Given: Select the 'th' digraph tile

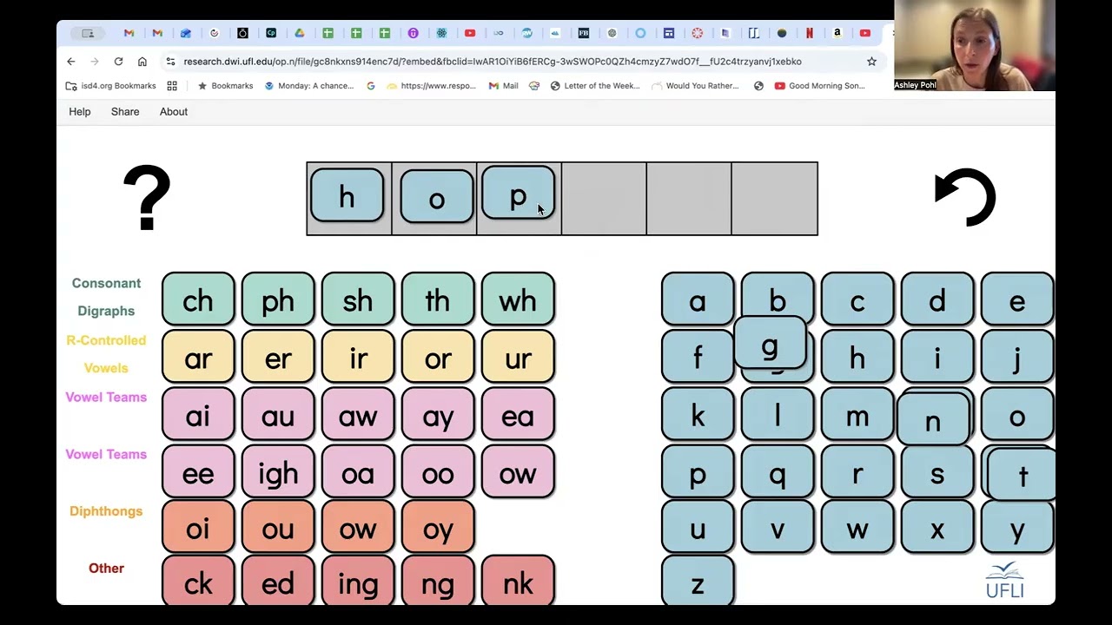Looking at the screenshot, I should click(x=438, y=300).
